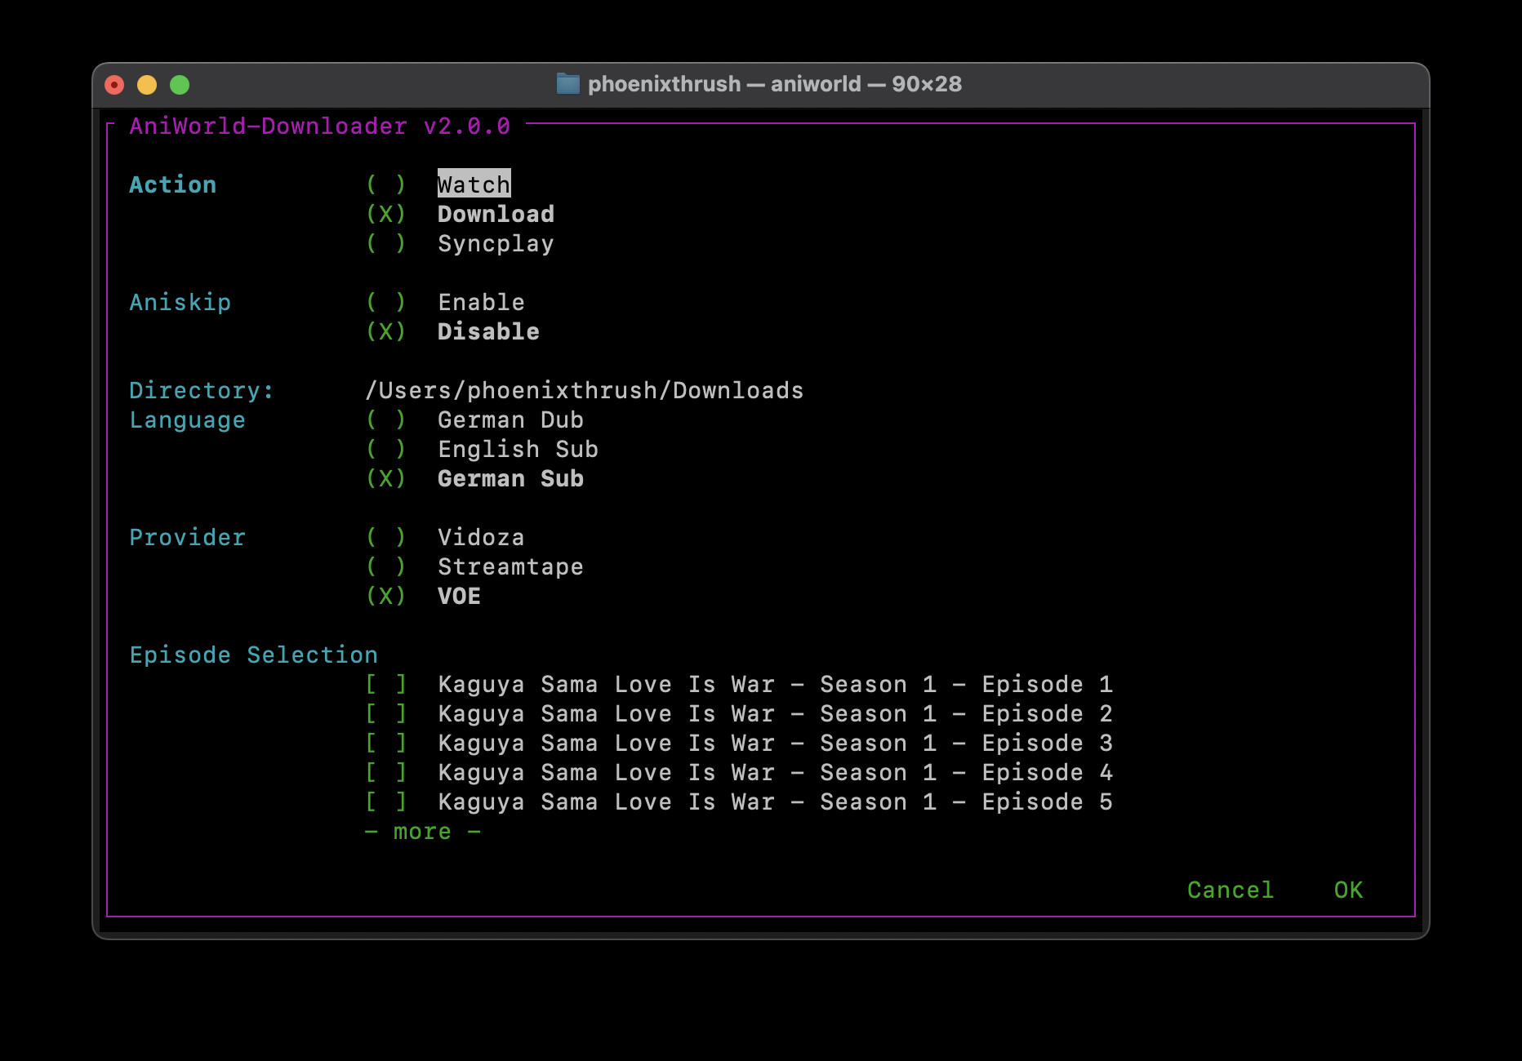Viewport: 1522px width, 1061px height.
Task: Tick the Season 1 Episode 3 checkbox
Action: [x=385, y=744]
